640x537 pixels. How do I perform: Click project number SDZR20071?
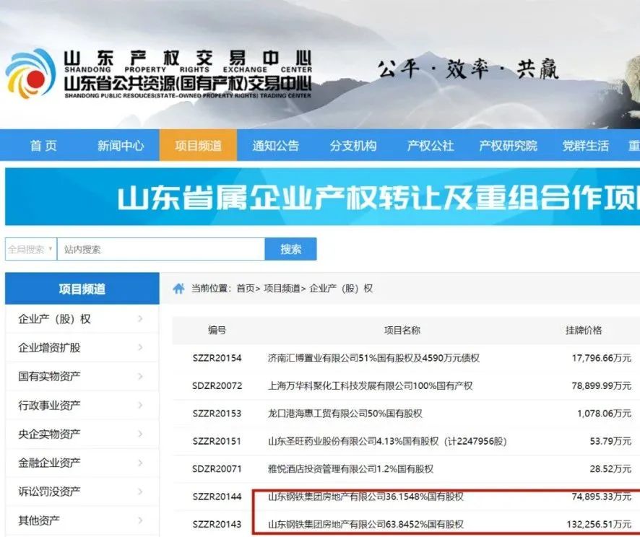tap(217, 469)
